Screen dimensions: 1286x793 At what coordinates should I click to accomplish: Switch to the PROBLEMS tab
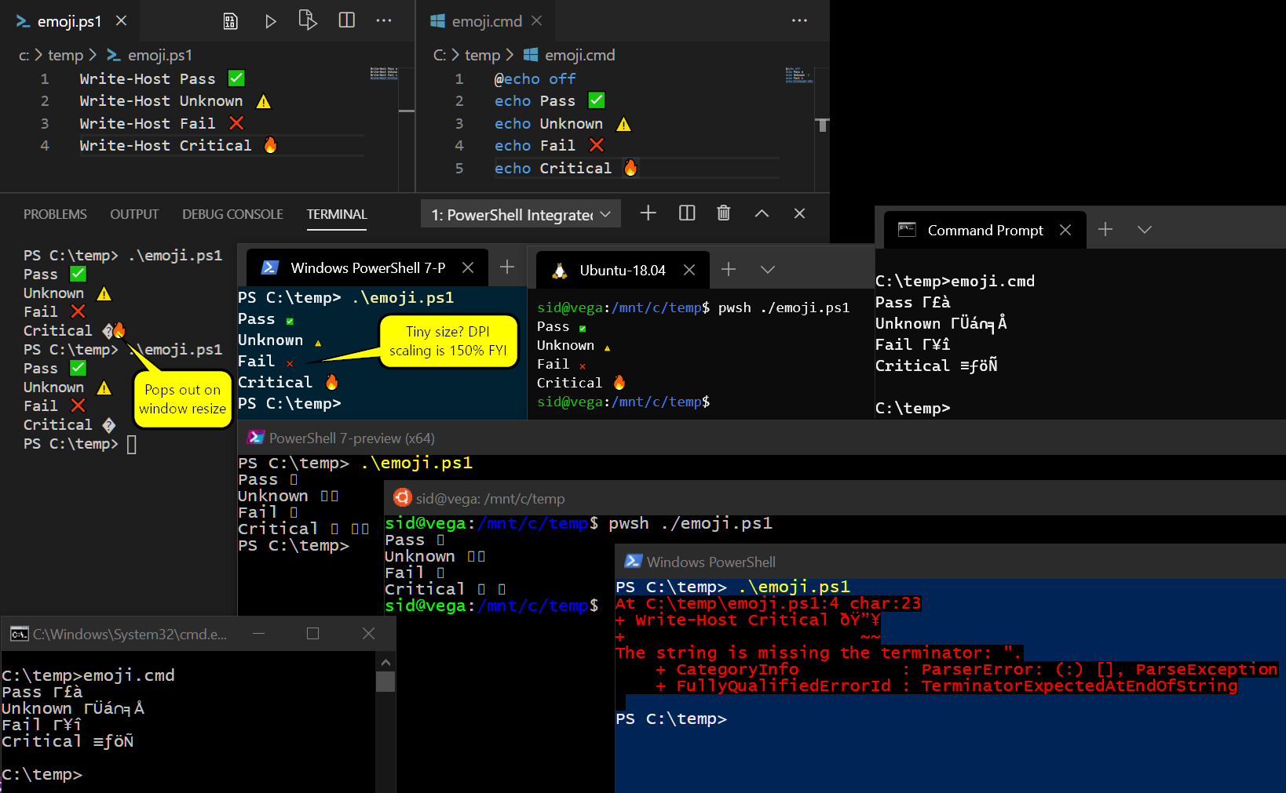tap(55, 213)
